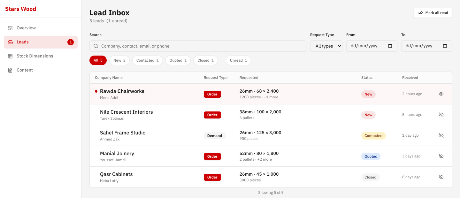The image size is (460, 198).
Task: Open the Qasr Cabinets lead
Action: click(x=271, y=177)
